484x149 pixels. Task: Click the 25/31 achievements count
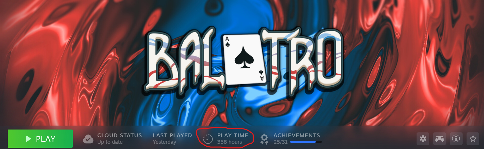click(281, 142)
